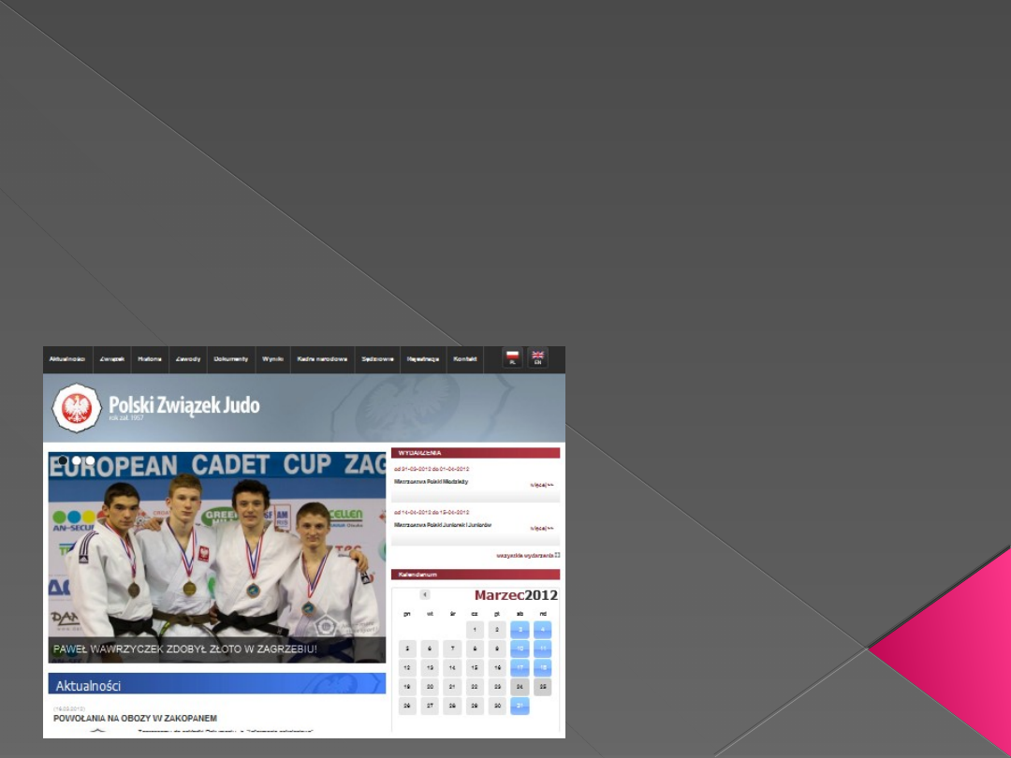The height and width of the screenshot is (758, 1011).
Task: Select day 31 in the calendar
Action: click(520, 706)
